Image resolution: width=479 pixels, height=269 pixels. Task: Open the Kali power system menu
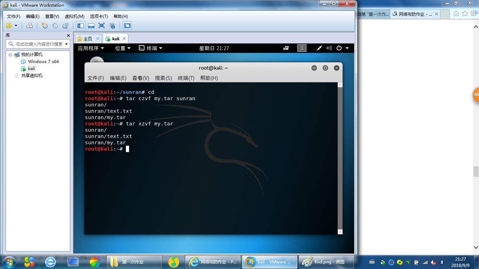pyautogui.click(x=339, y=48)
